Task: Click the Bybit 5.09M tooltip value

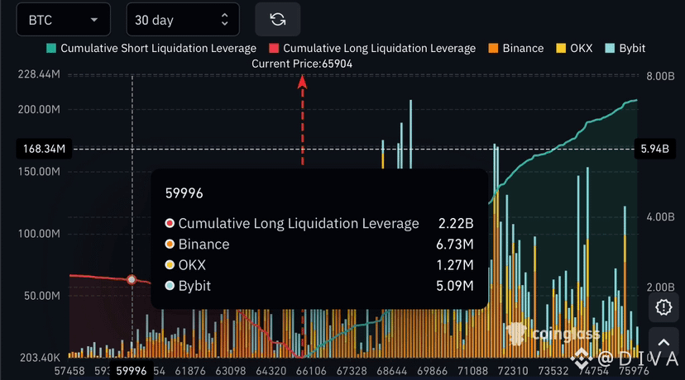Action: [455, 286]
